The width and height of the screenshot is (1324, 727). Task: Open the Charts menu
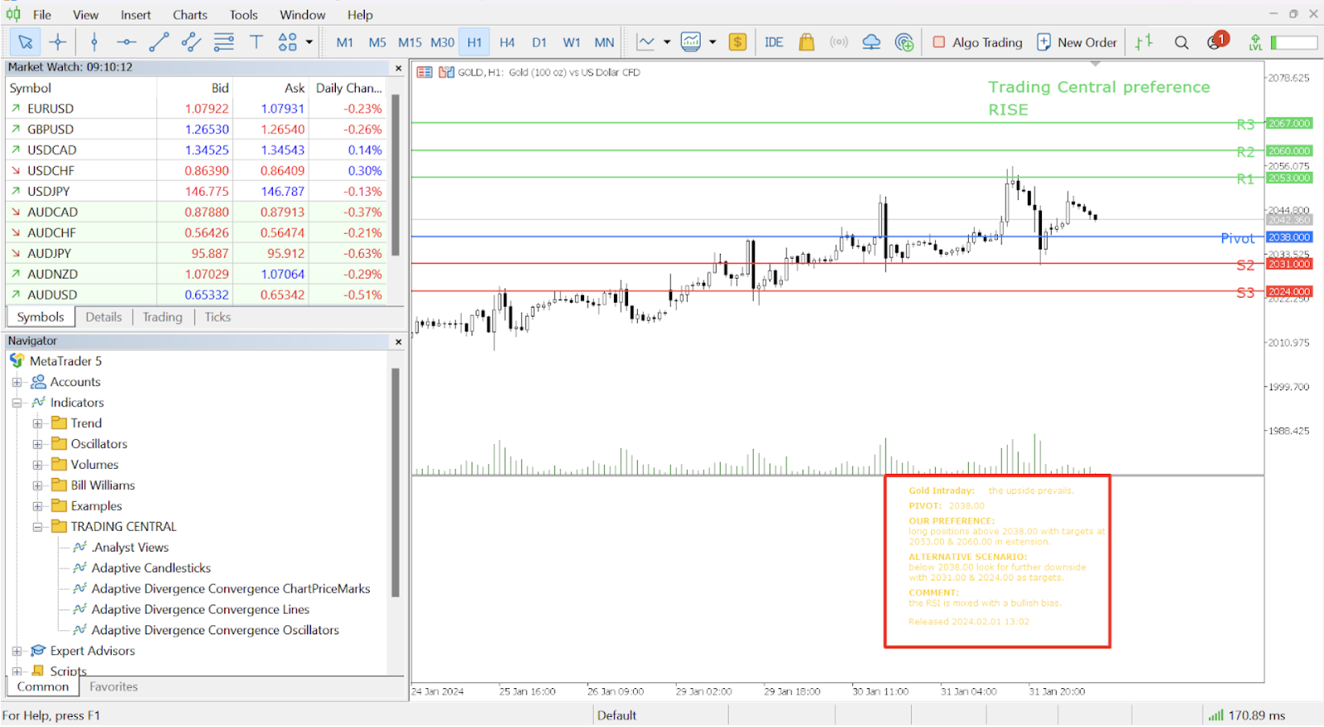[190, 14]
